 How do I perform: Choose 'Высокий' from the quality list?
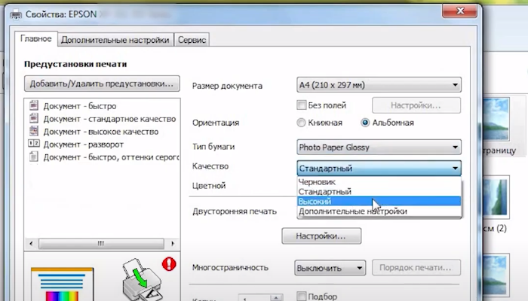tap(379, 201)
